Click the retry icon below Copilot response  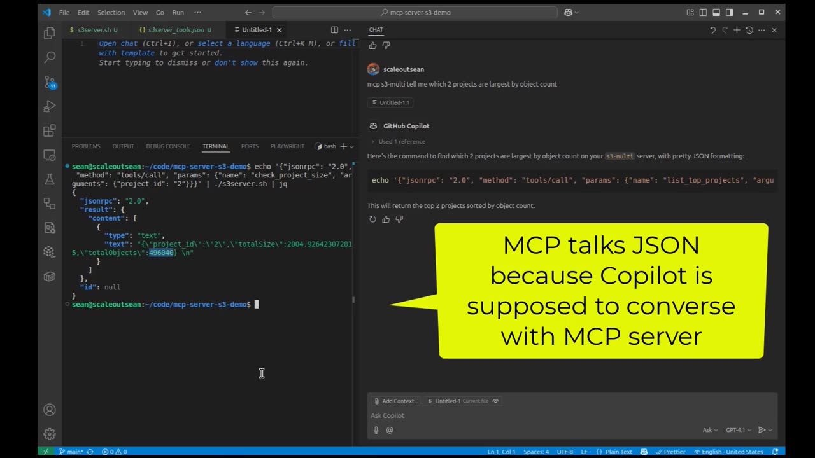372,219
